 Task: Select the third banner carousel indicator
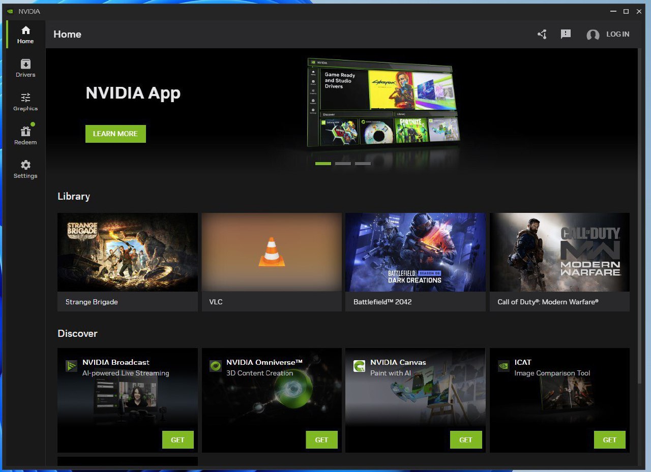pos(363,164)
